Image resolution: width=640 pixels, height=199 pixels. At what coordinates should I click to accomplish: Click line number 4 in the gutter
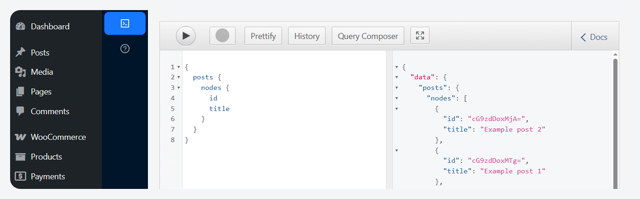coord(173,98)
